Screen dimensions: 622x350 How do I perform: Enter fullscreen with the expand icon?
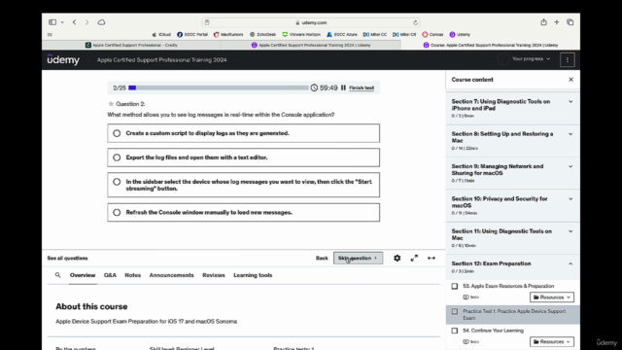click(414, 259)
